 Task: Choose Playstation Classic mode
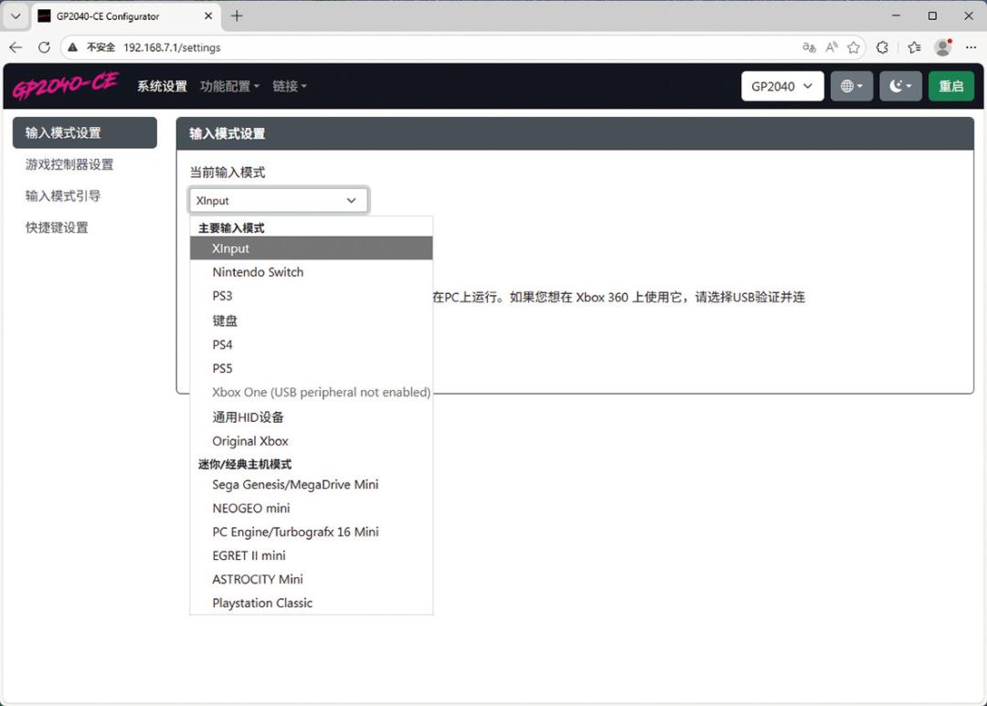tap(311, 603)
